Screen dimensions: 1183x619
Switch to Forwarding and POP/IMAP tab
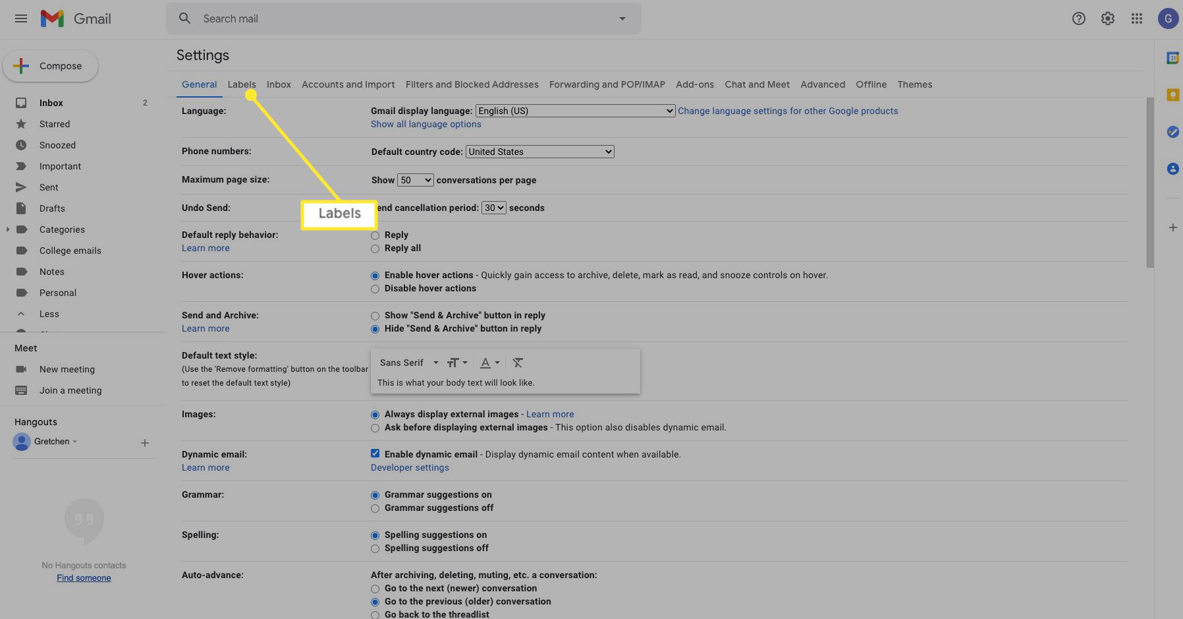click(x=607, y=84)
